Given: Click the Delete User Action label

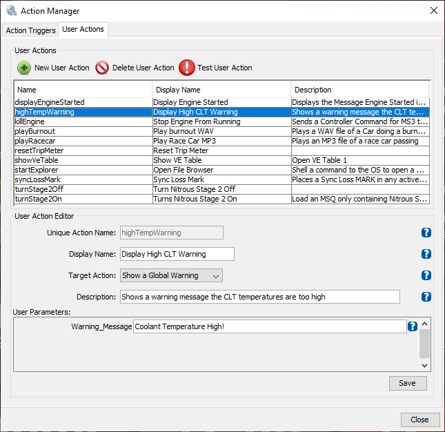Looking at the screenshot, I should point(144,68).
